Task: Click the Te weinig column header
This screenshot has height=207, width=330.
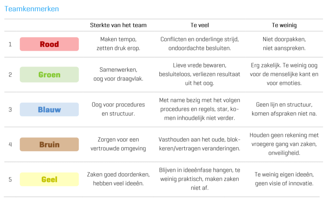Action: click(x=284, y=25)
